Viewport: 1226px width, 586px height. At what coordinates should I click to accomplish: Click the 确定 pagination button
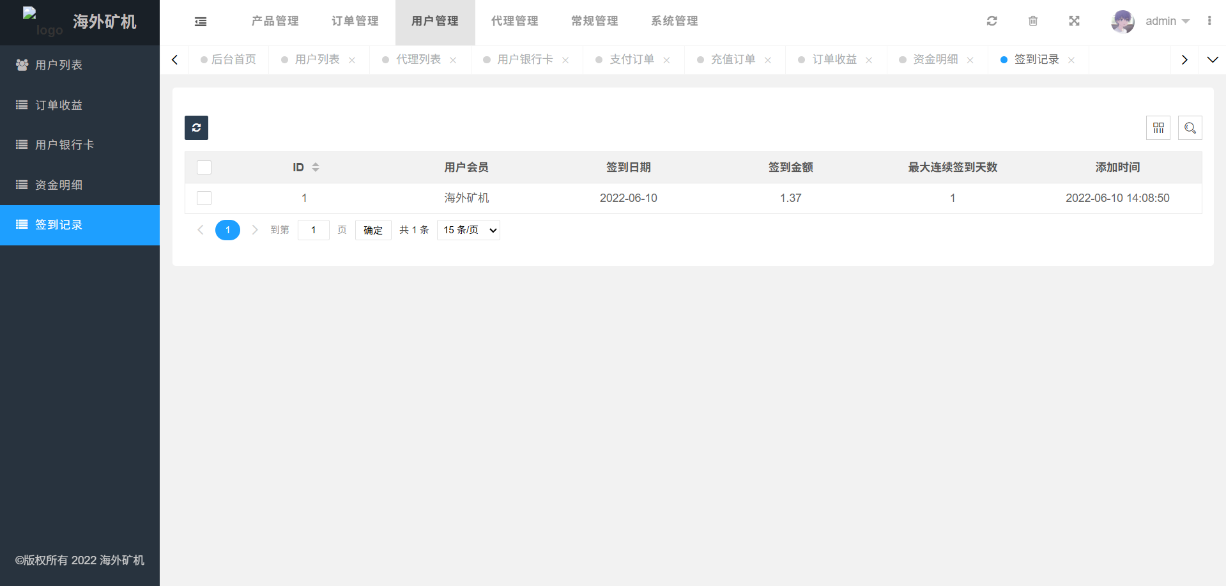[x=373, y=230]
